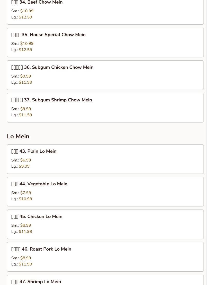Open 47. Shrimp Lo Mein item
The image size is (212, 285).
point(105,280)
